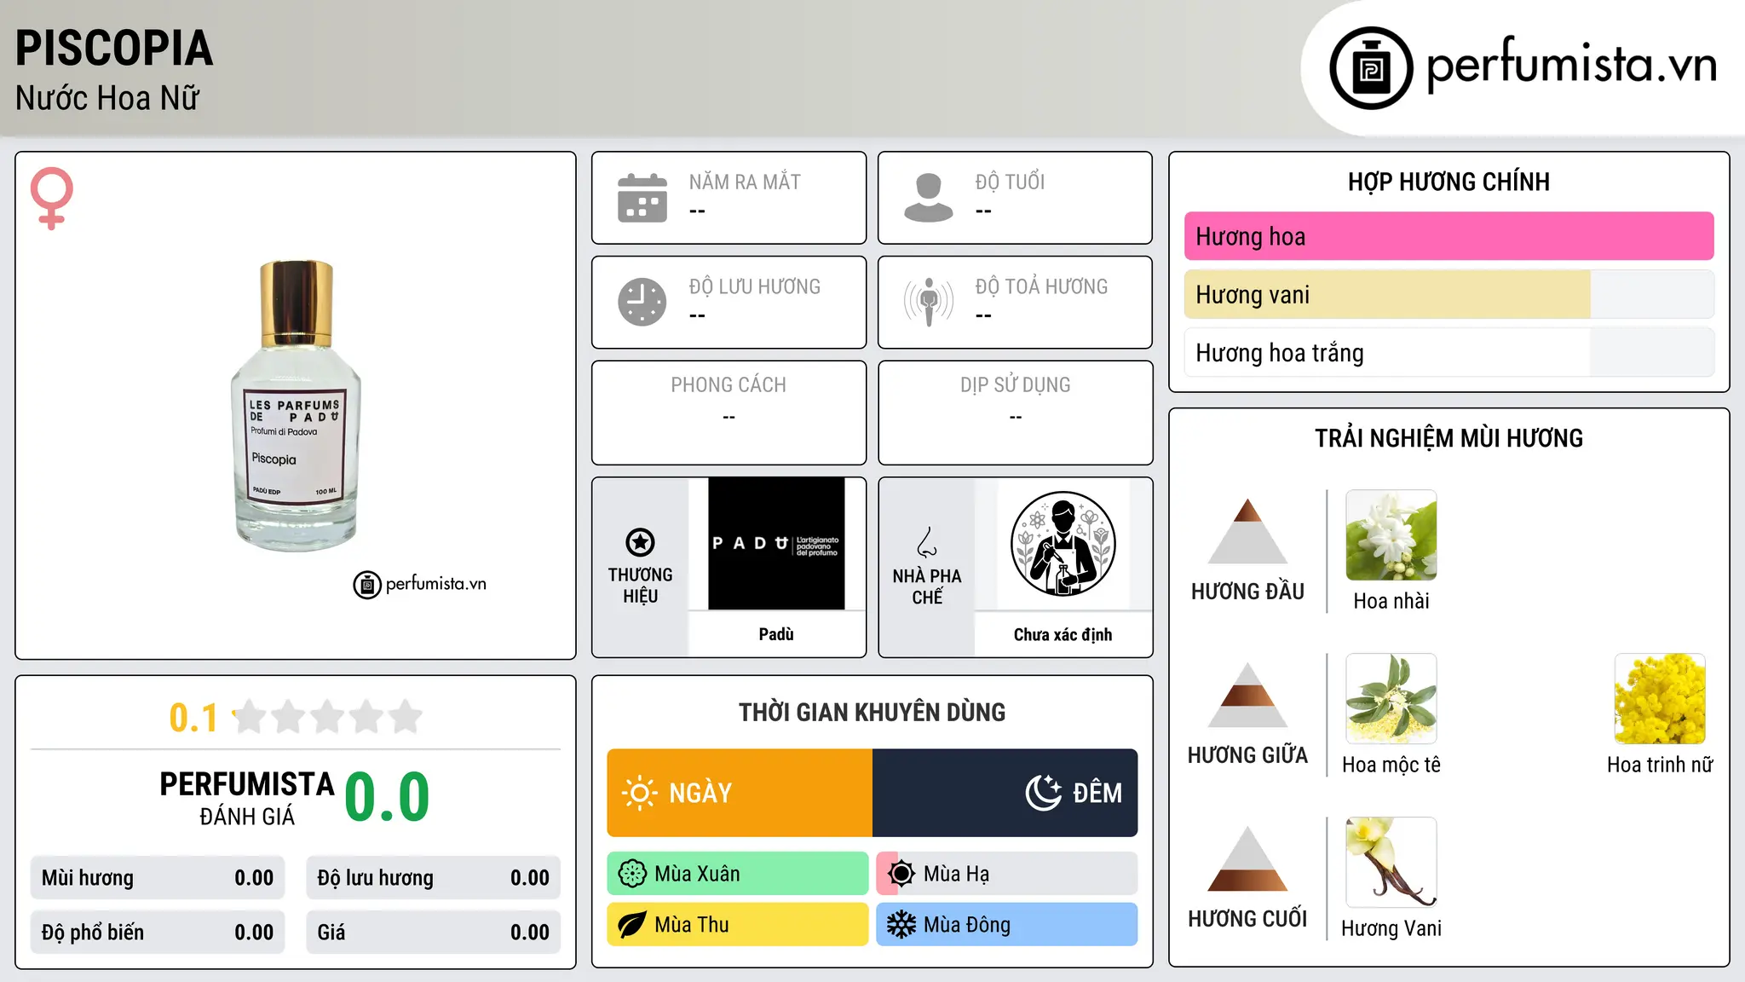Click the PISCOPIA title text
The width and height of the screenshot is (1745, 982).
click(x=114, y=48)
